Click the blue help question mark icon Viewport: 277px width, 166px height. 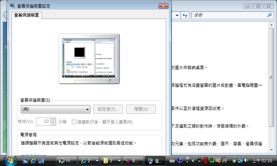tap(180, 160)
